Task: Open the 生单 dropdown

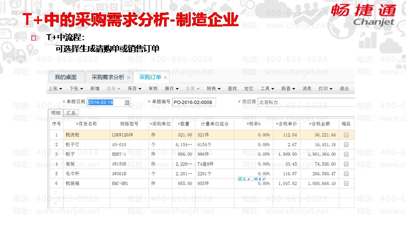Action: pyautogui.click(x=193, y=89)
